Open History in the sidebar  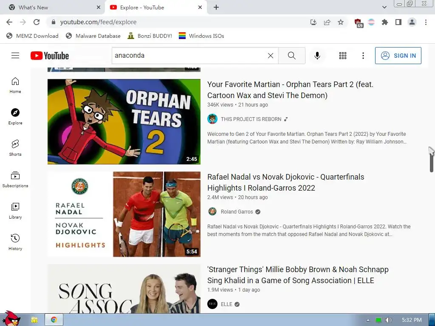click(x=15, y=242)
